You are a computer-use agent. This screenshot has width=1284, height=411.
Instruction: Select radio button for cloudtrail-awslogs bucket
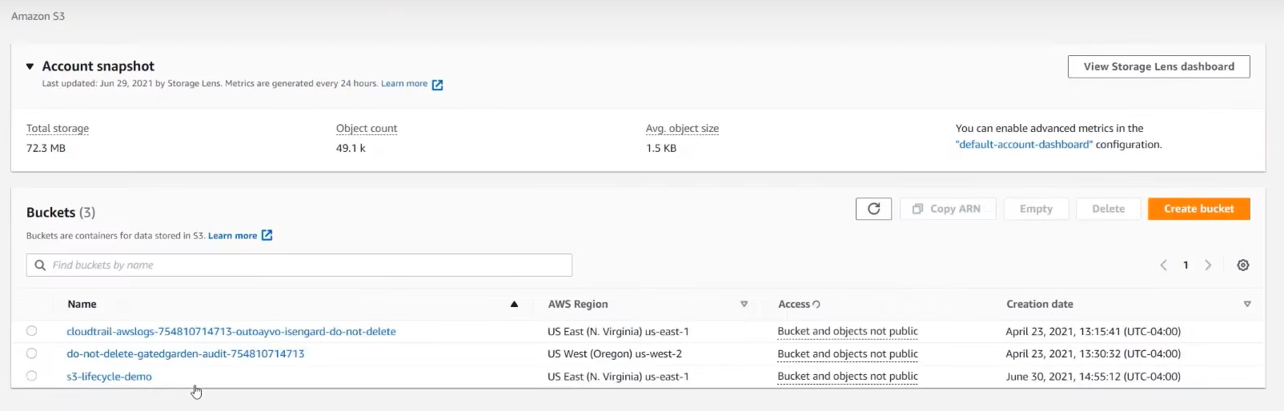[x=31, y=331]
